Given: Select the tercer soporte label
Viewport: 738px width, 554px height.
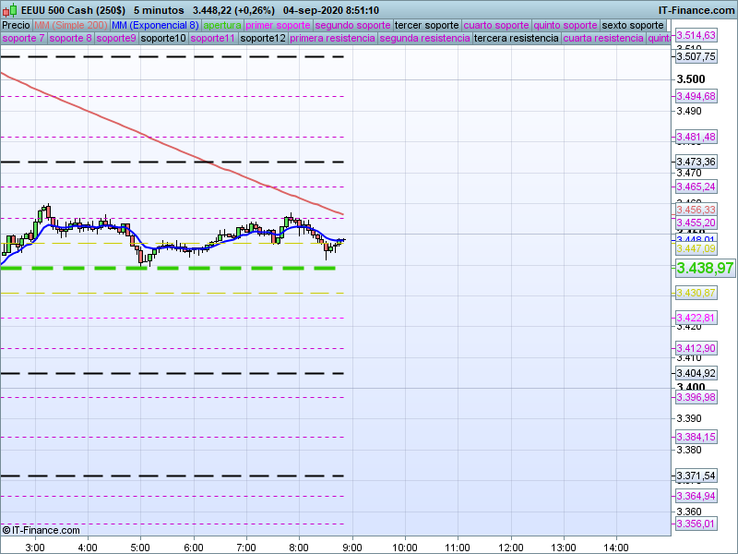Looking at the screenshot, I should click(x=426, y=25).
